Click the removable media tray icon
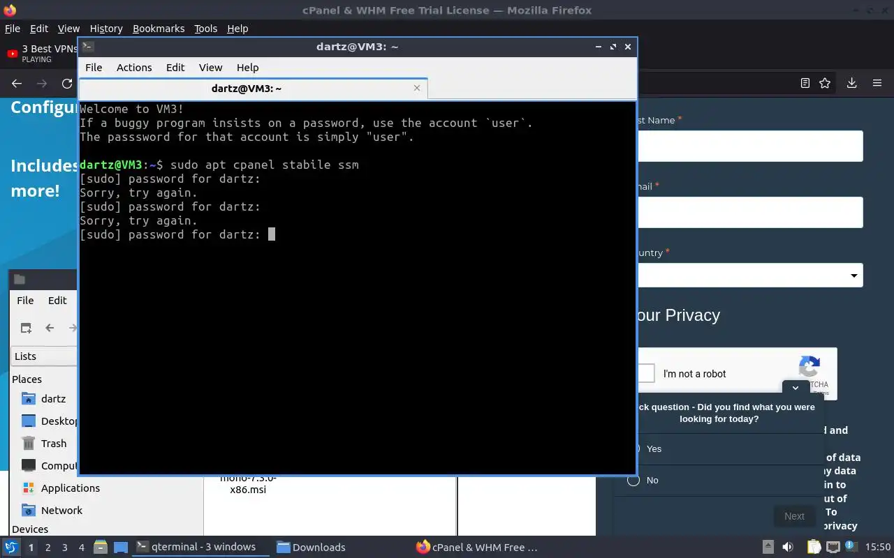Image resolution: width=894 pixels, height=558 pixels. tap(768, 548)
